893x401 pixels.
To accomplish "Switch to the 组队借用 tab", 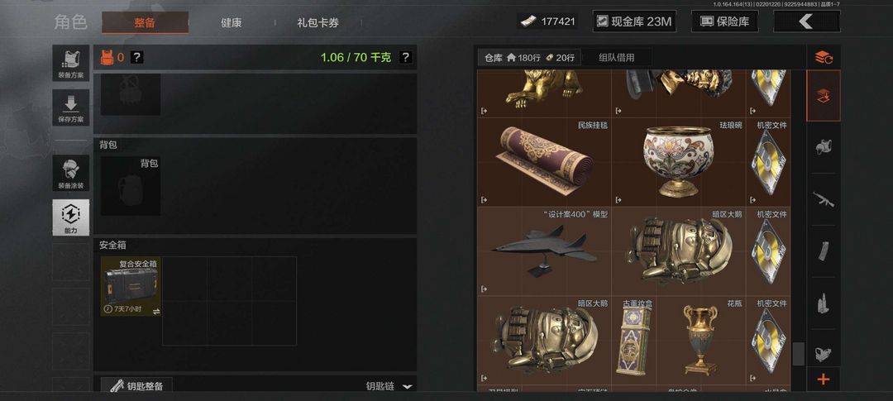I will tap(616, 58).
